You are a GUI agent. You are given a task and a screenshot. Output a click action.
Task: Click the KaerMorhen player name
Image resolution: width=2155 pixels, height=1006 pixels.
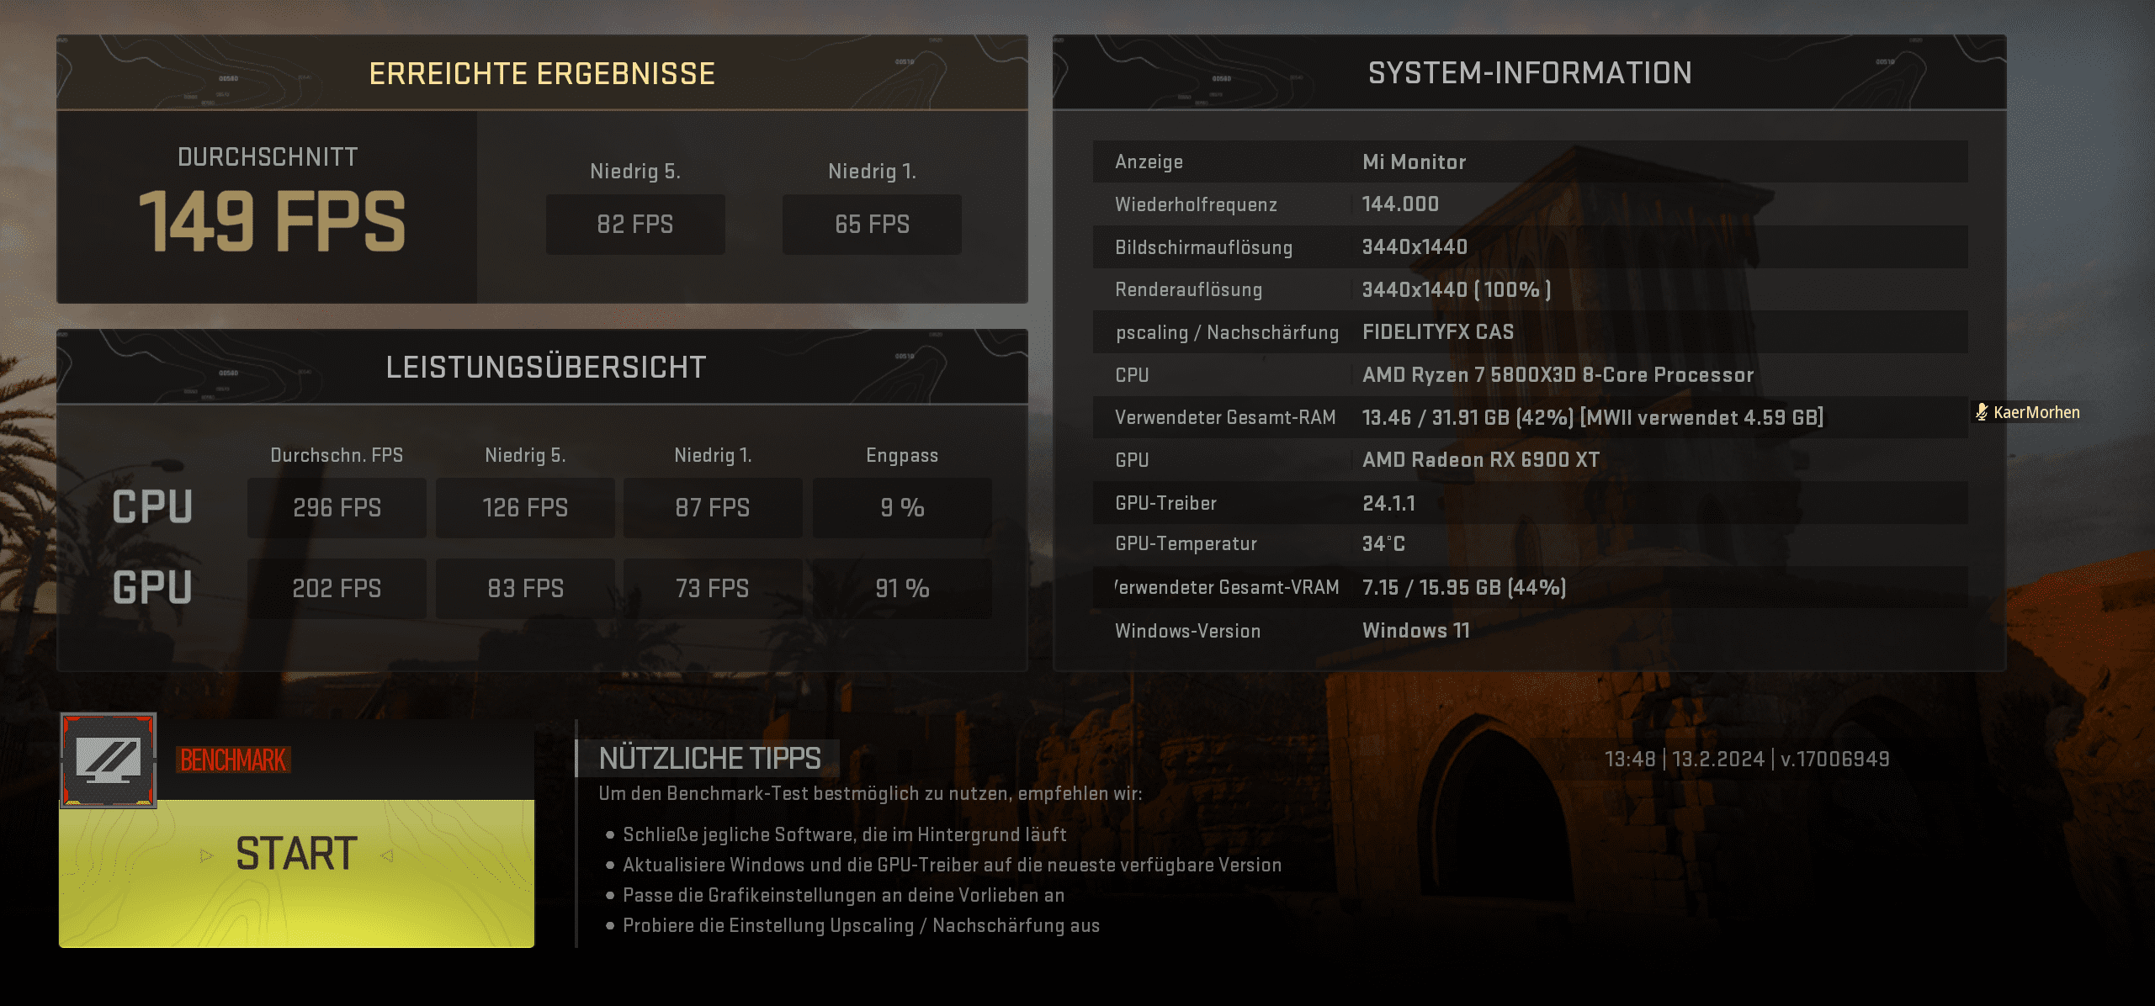point(2036,412)
